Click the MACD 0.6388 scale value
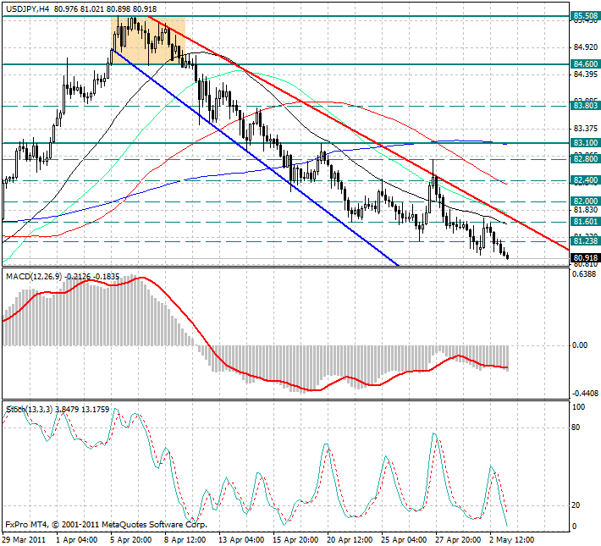The width and height of the screenshot is (601, 546). pos(584,273)
